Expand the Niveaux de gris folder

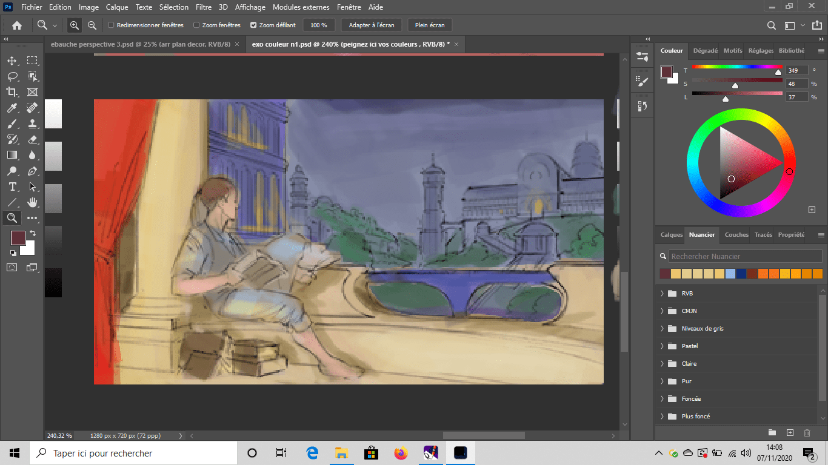coord(662,329)
